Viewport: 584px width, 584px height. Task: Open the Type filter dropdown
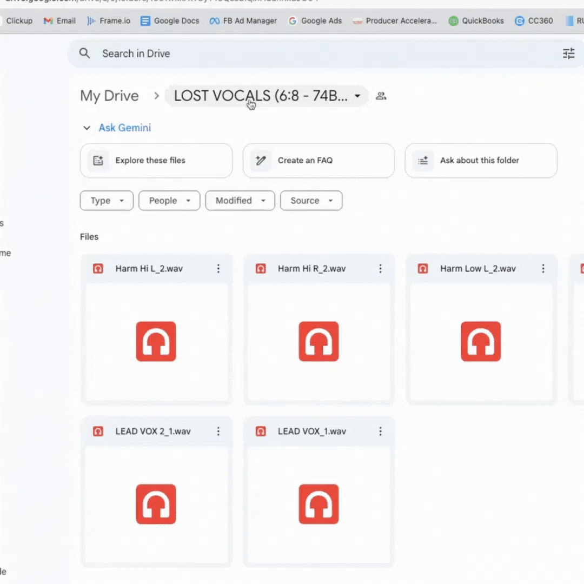107,201
